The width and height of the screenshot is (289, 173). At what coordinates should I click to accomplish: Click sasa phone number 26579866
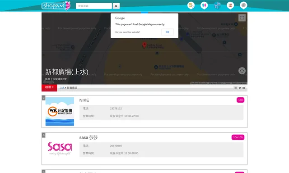[x=116, y=146]
